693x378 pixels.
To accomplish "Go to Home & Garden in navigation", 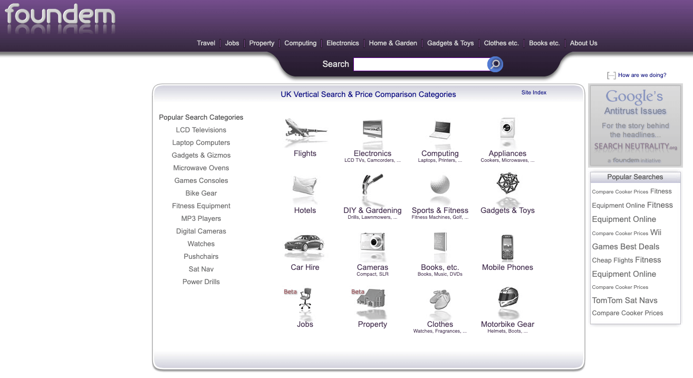I will click(393, 43).
